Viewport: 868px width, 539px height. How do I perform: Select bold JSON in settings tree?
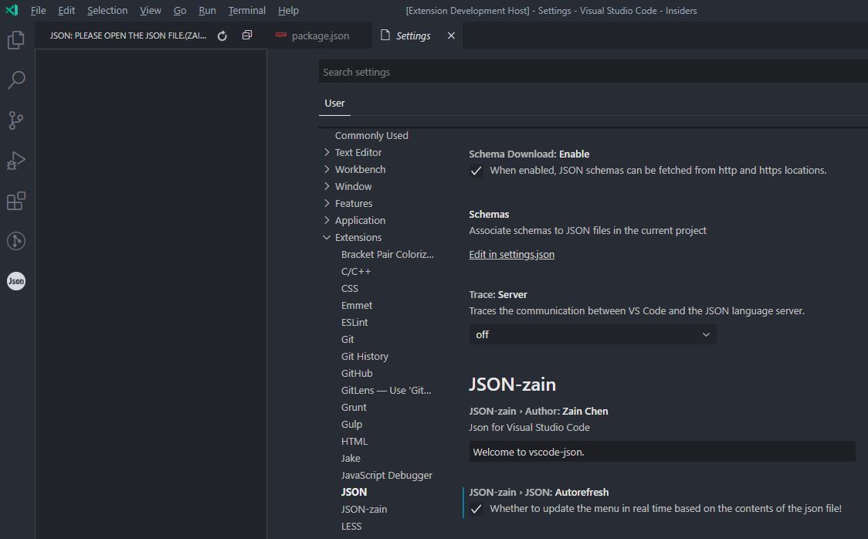(354, 492)
